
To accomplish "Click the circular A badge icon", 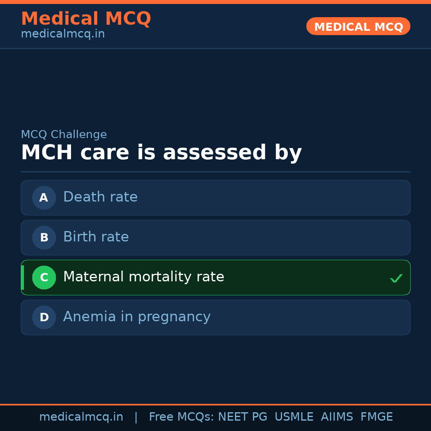I will [x=44, y=198].
